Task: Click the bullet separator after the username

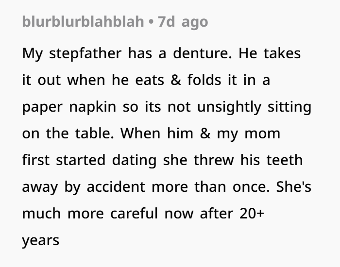Action: click(151, 22)
